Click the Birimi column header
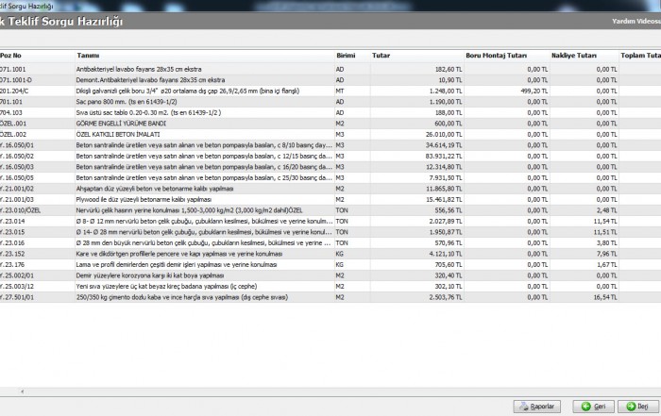The image size is (661, 416). 347,56
